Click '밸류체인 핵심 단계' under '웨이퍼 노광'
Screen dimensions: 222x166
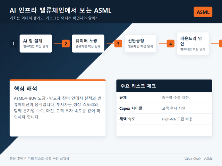(88, 46)
